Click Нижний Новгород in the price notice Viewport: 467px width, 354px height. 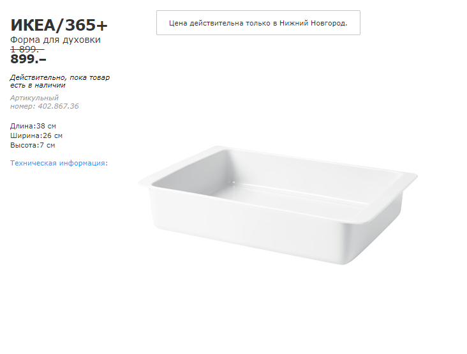[313, 23]
